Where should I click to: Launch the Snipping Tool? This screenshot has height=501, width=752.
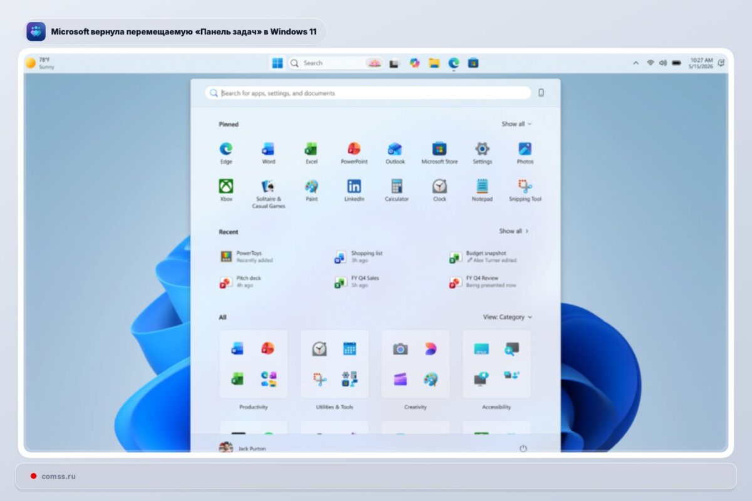(525, 190)
